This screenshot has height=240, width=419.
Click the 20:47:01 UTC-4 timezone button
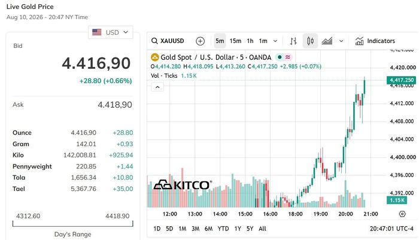(x=391, y=229)
